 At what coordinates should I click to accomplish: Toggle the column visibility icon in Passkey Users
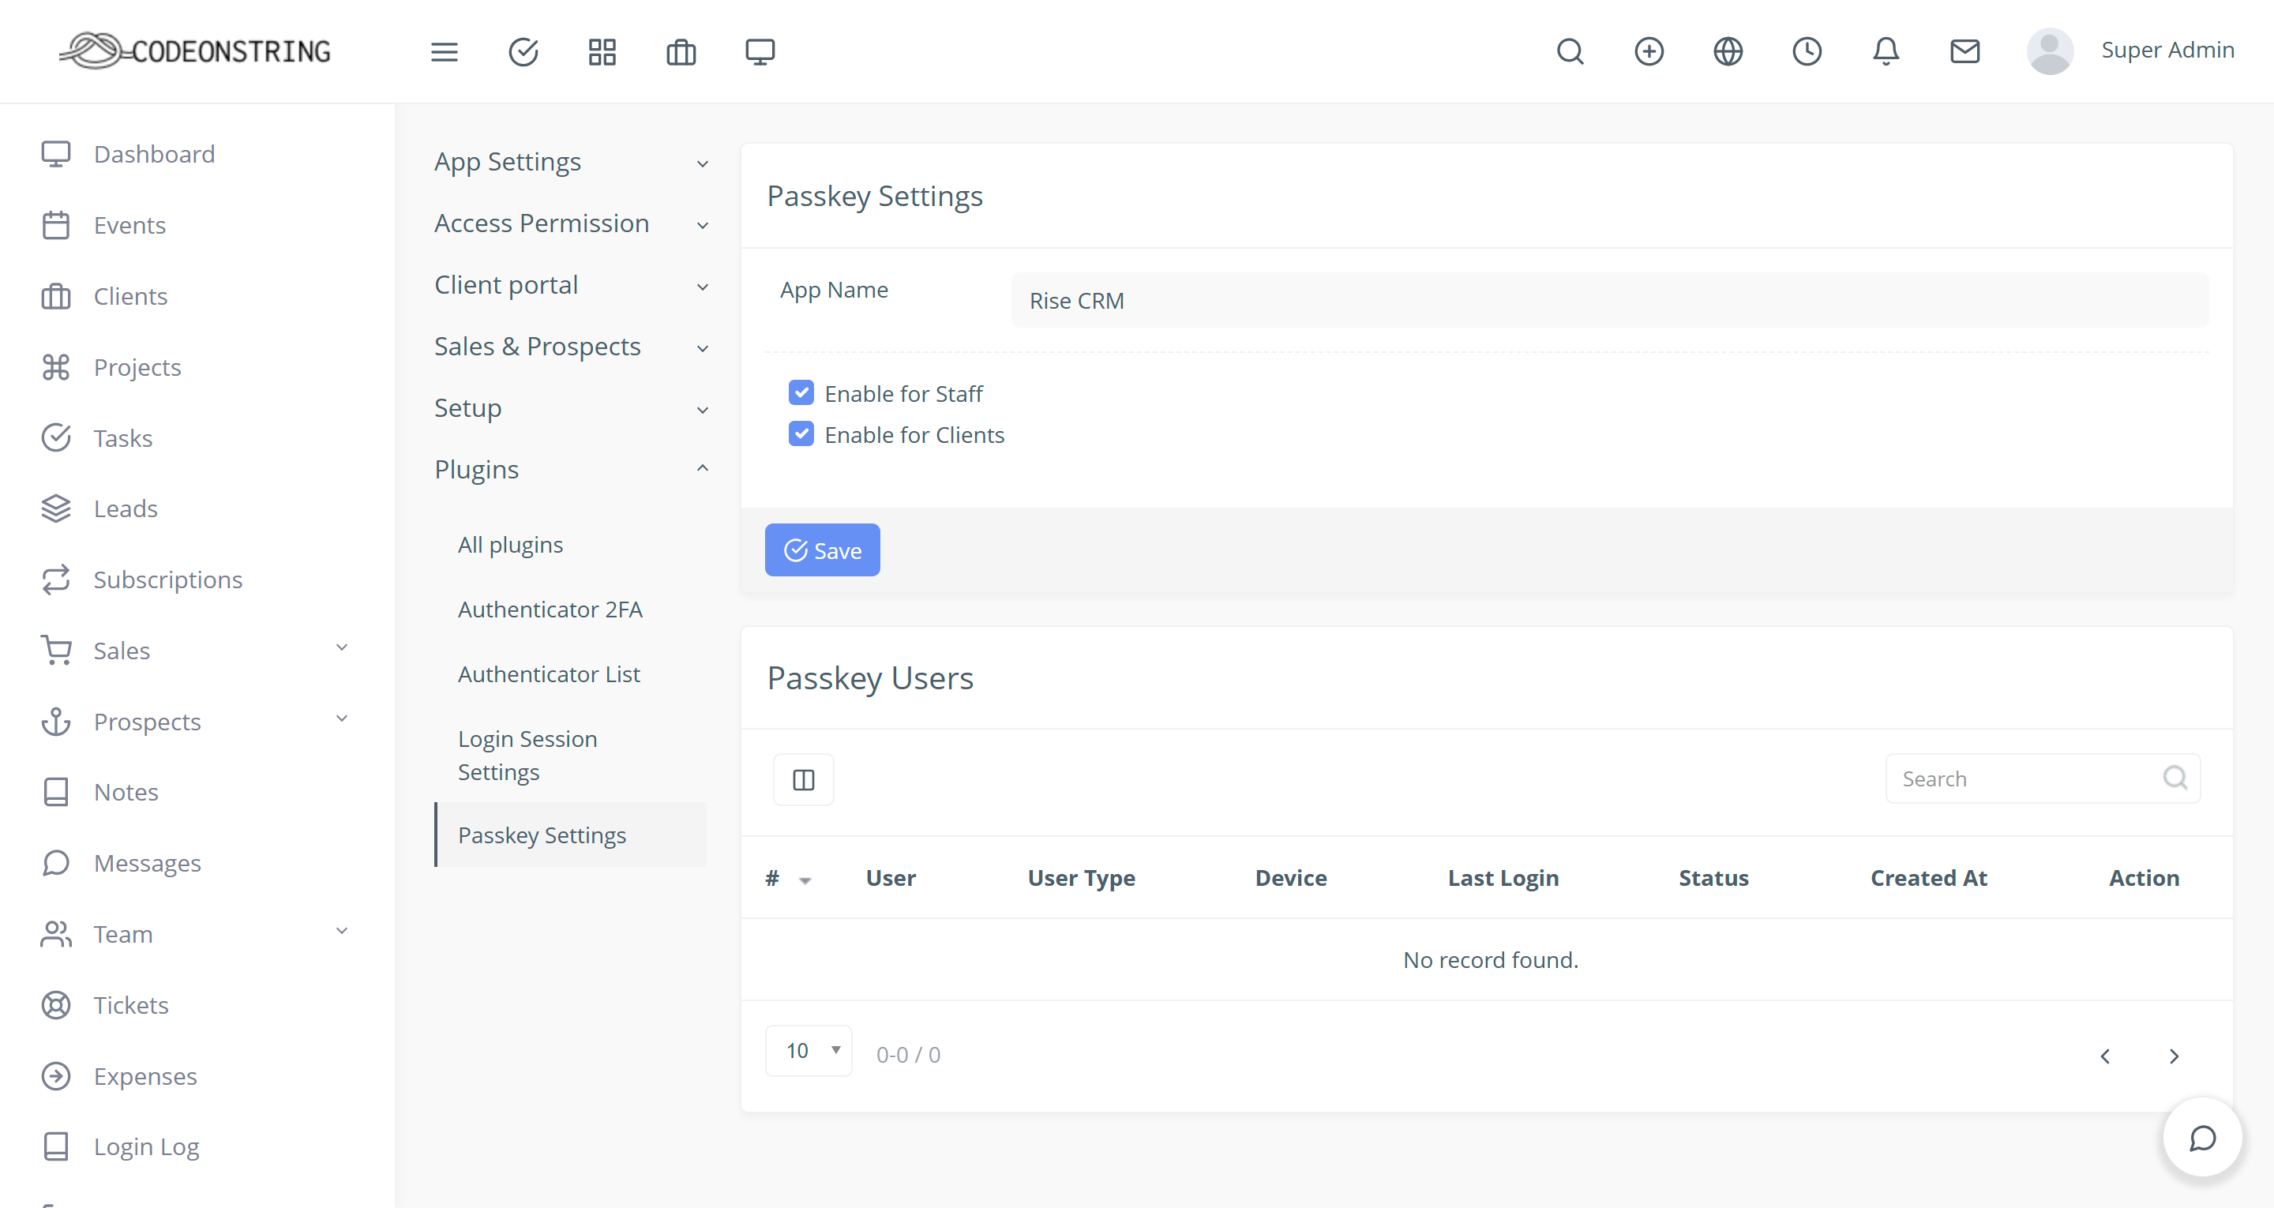pos(802,780)
